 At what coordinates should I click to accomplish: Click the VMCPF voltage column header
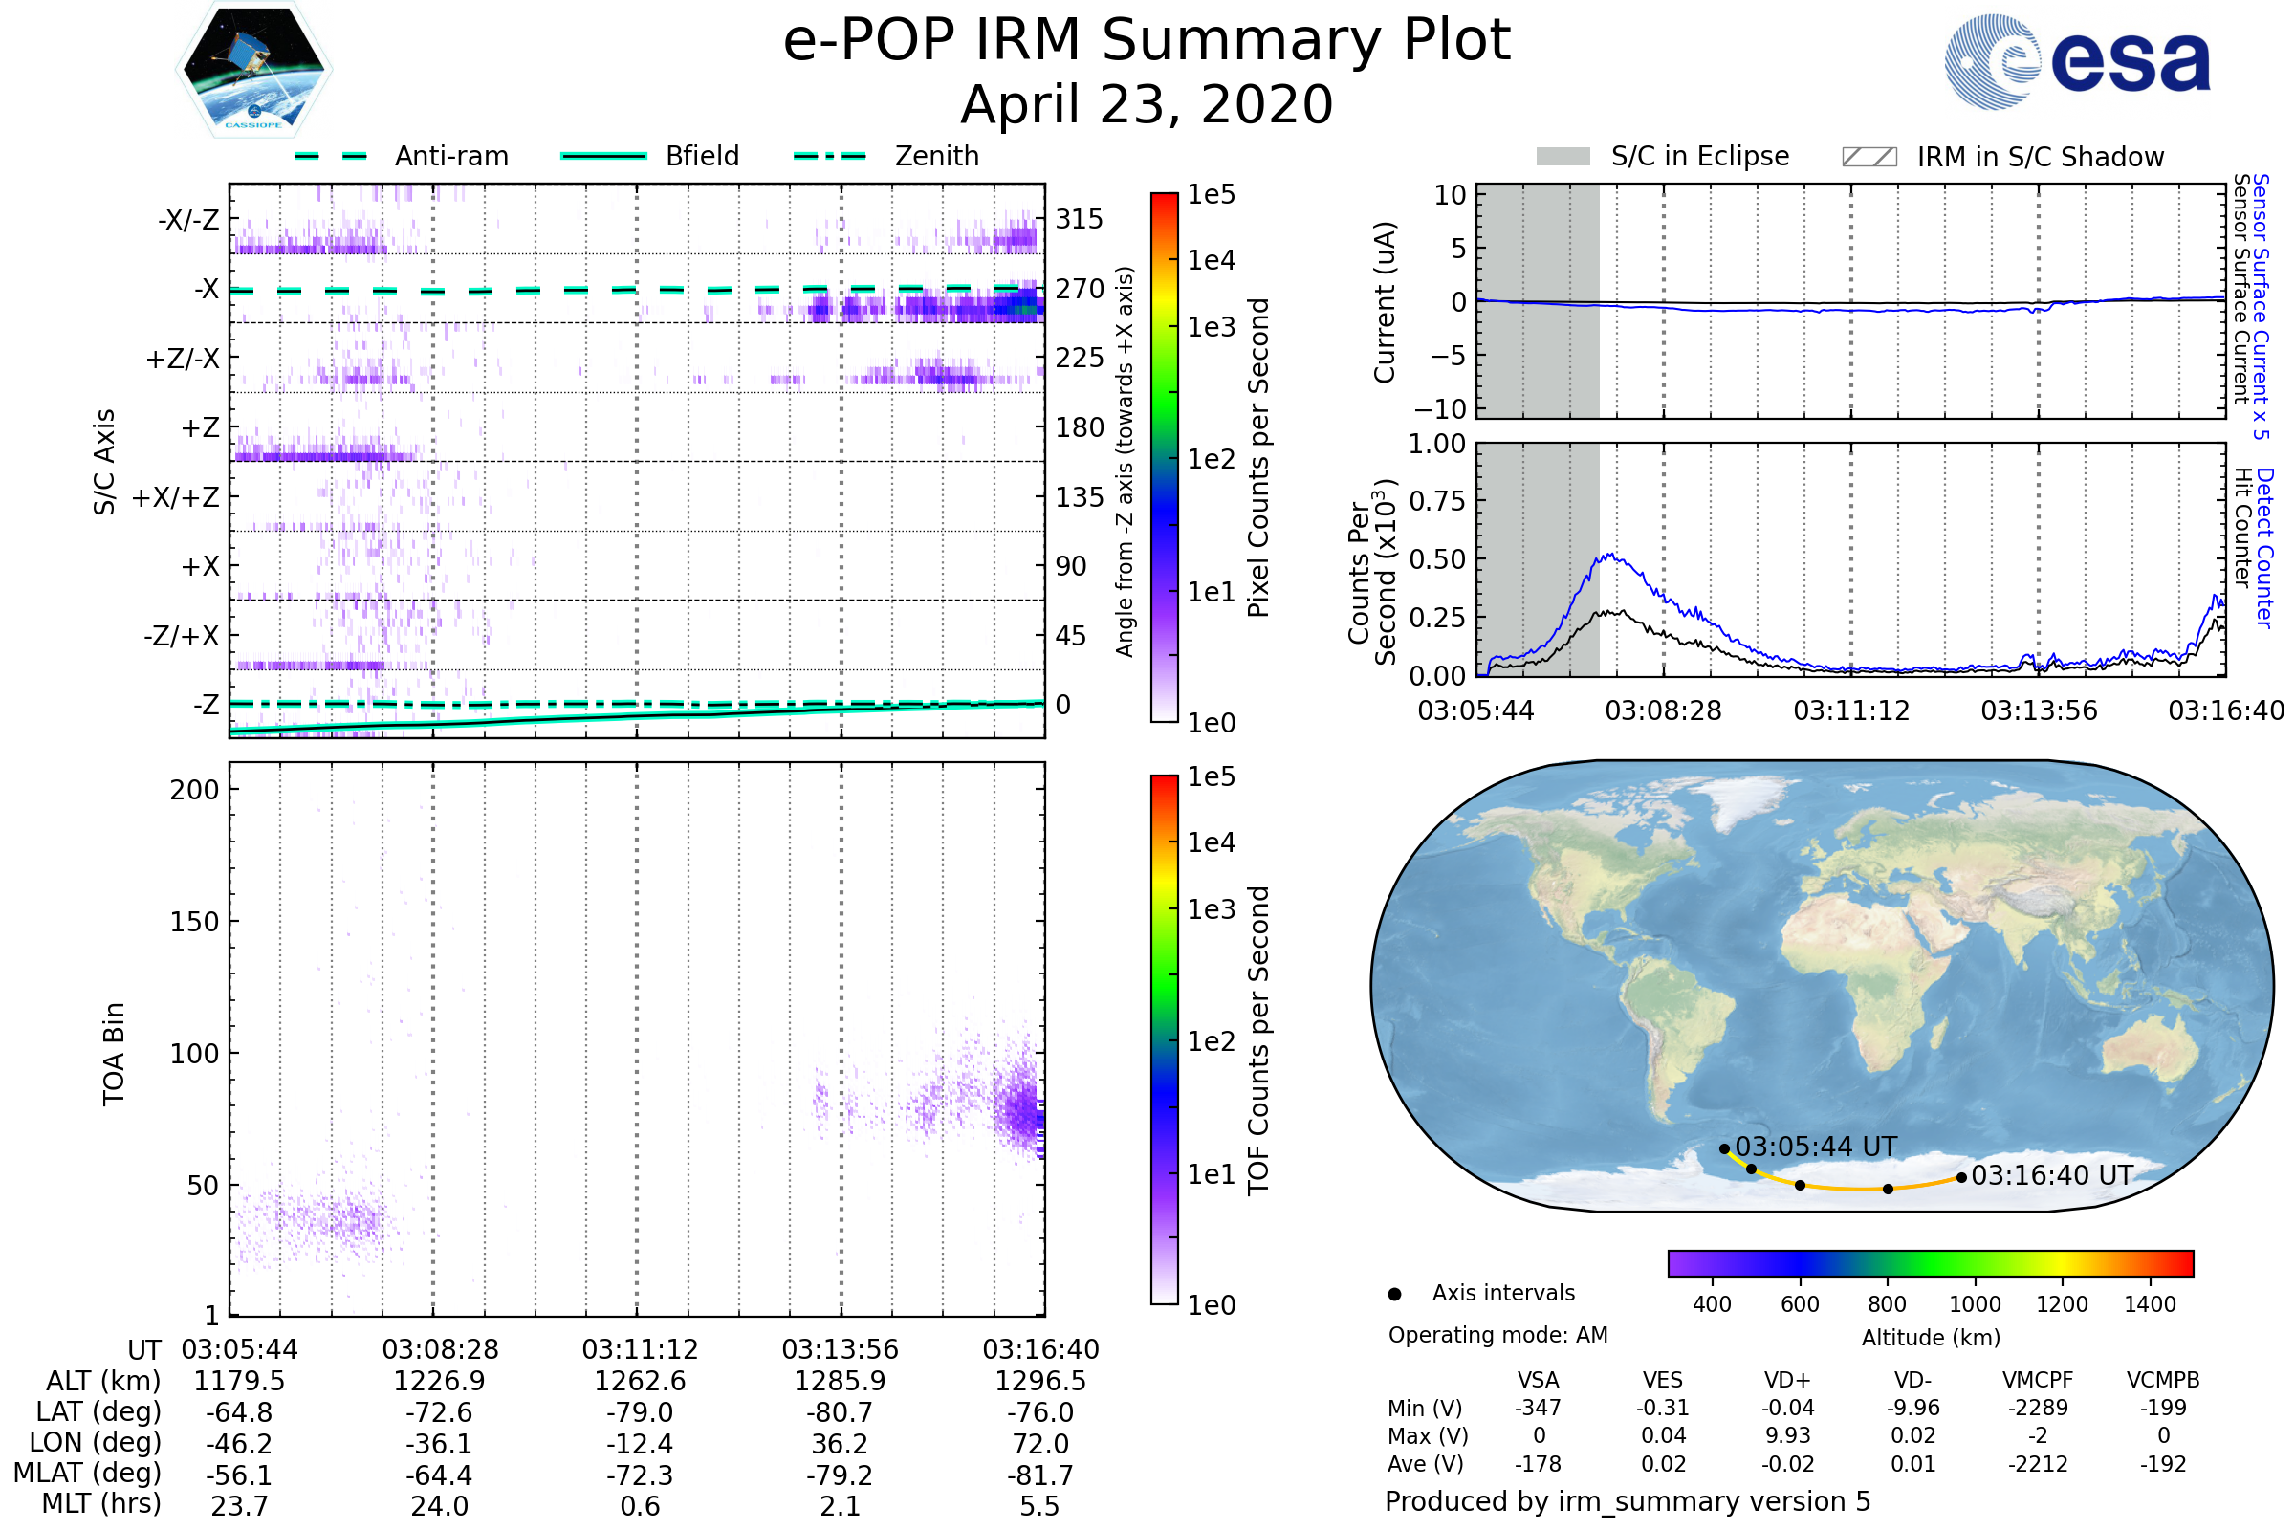point(2037,1380)
